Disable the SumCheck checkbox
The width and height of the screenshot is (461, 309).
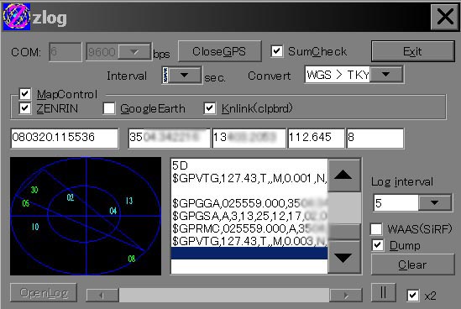tap(276, 51)
